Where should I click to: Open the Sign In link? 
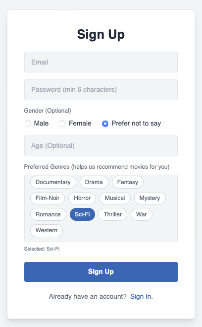(142, 296)
